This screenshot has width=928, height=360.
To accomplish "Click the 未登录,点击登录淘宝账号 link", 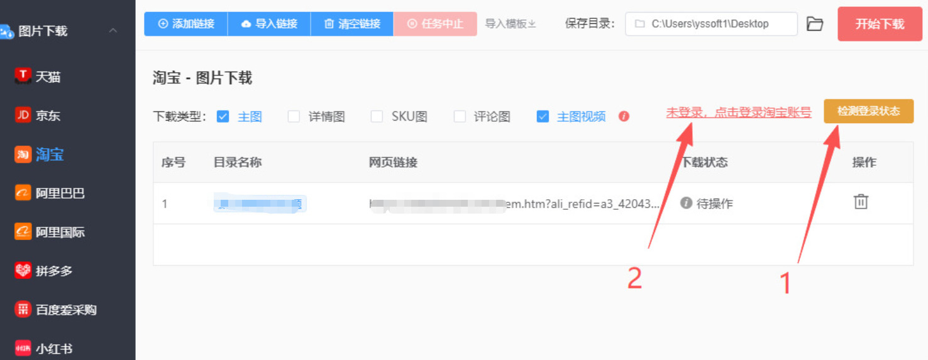I will tap(739, 112).
